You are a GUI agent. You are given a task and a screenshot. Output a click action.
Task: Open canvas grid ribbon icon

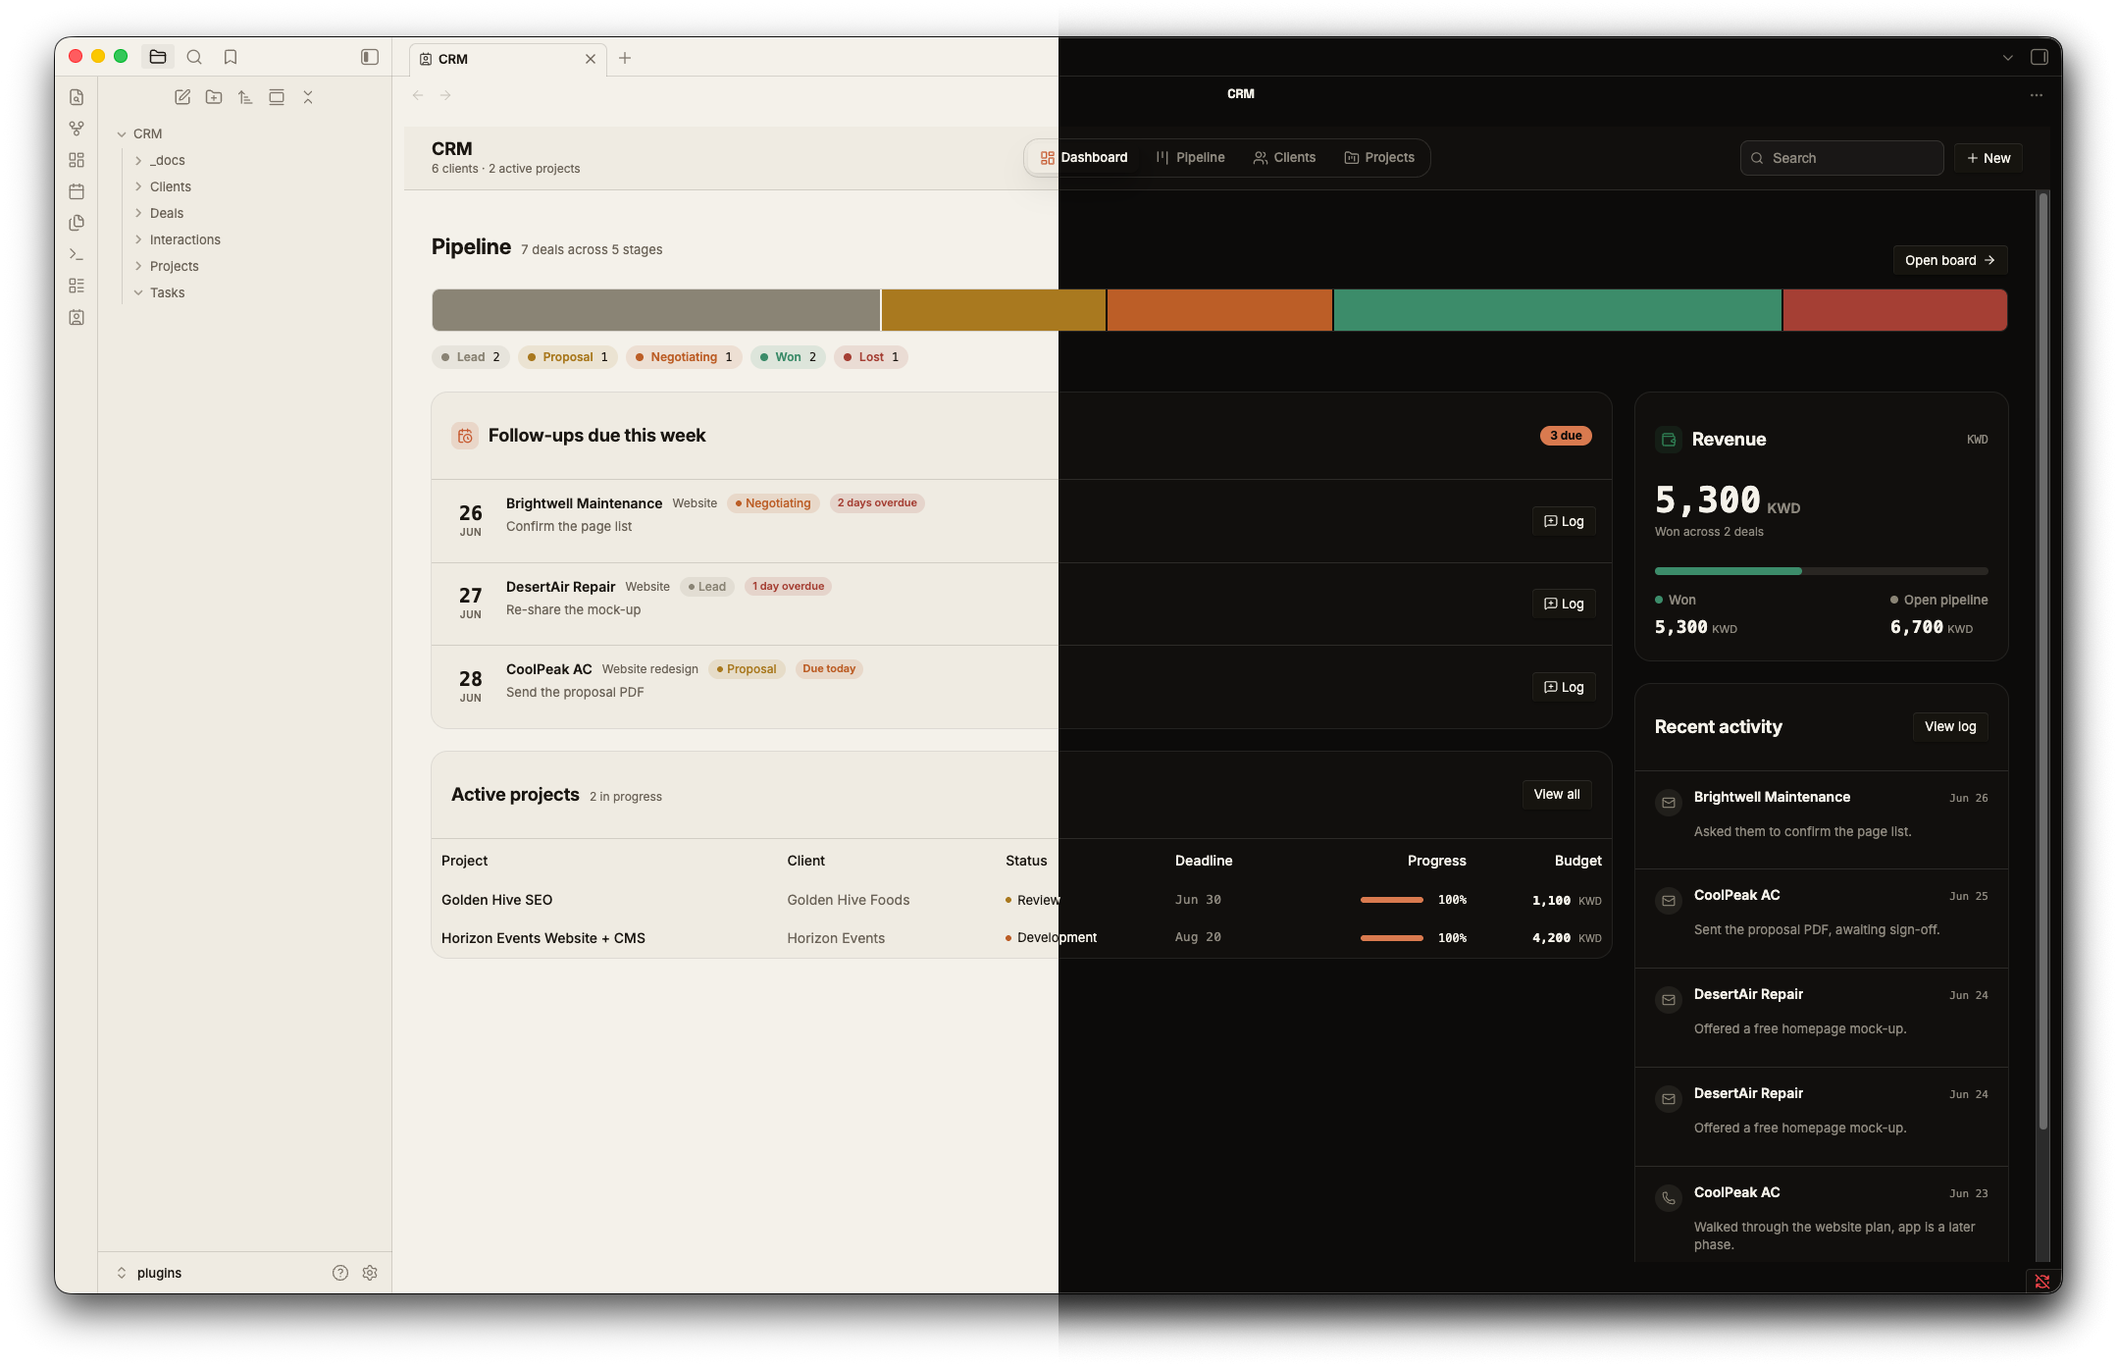(77, 160)
